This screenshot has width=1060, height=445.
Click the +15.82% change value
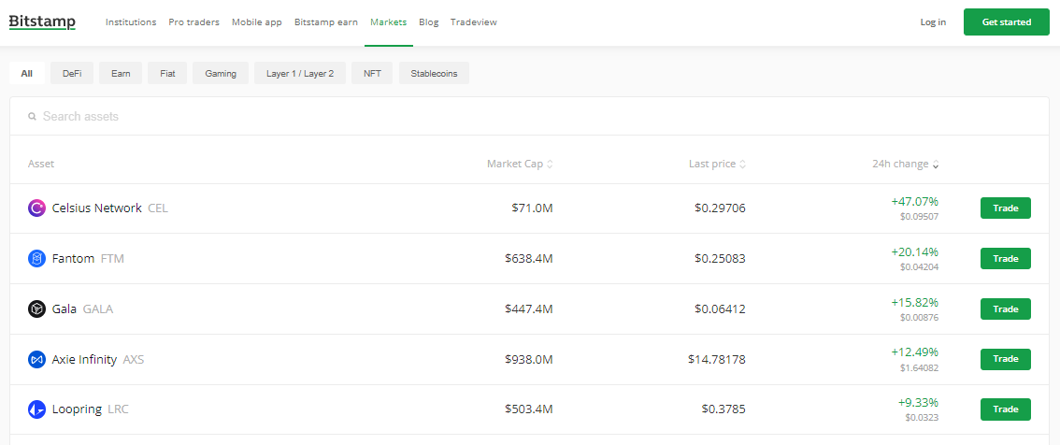(915, 302)
